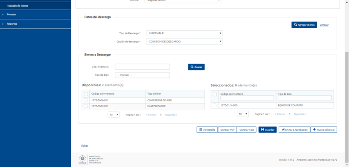Click the Ministerio de Educación logo
The width and height of the screenshot is (349, 167).
[x=91, y=160]
